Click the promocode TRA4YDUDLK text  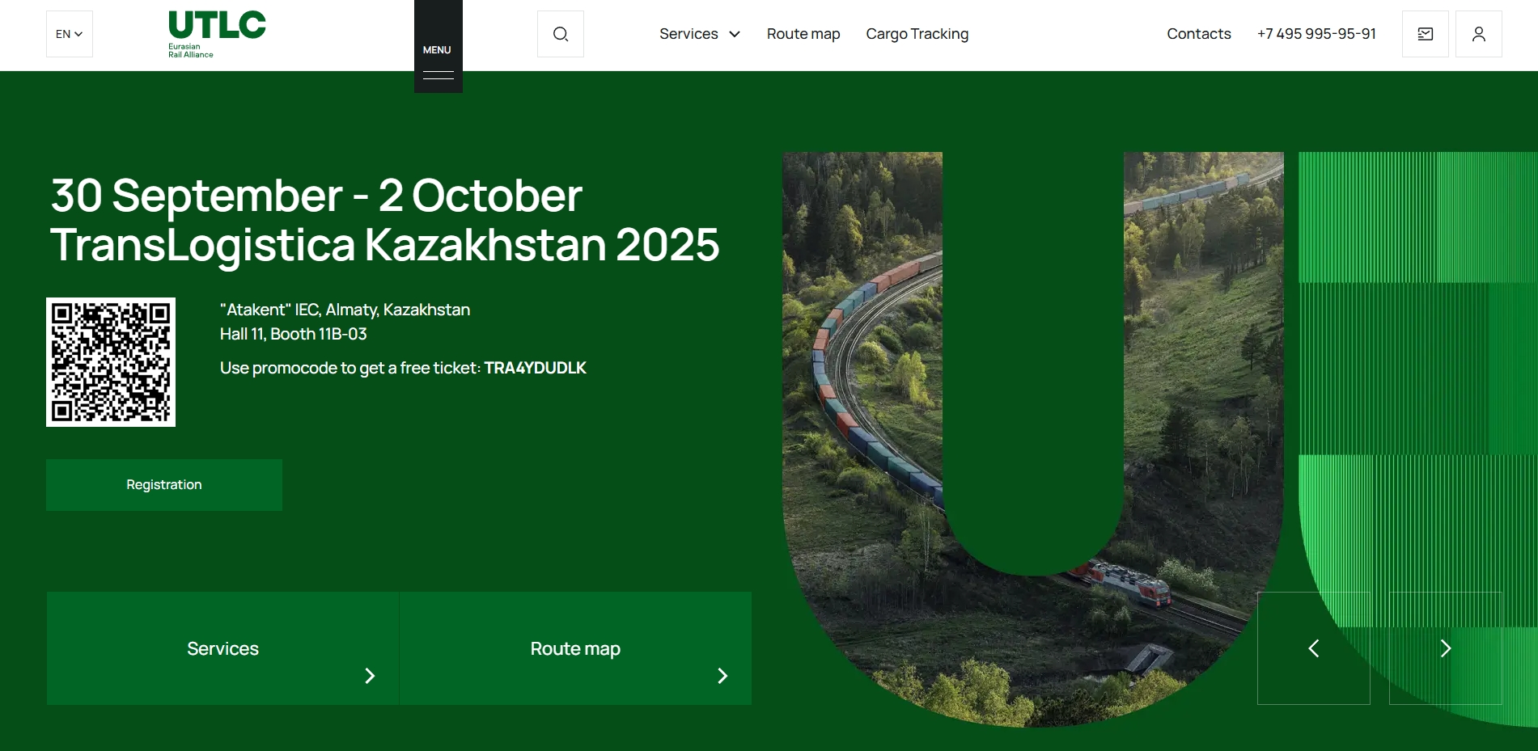click(x=535, y=368)
